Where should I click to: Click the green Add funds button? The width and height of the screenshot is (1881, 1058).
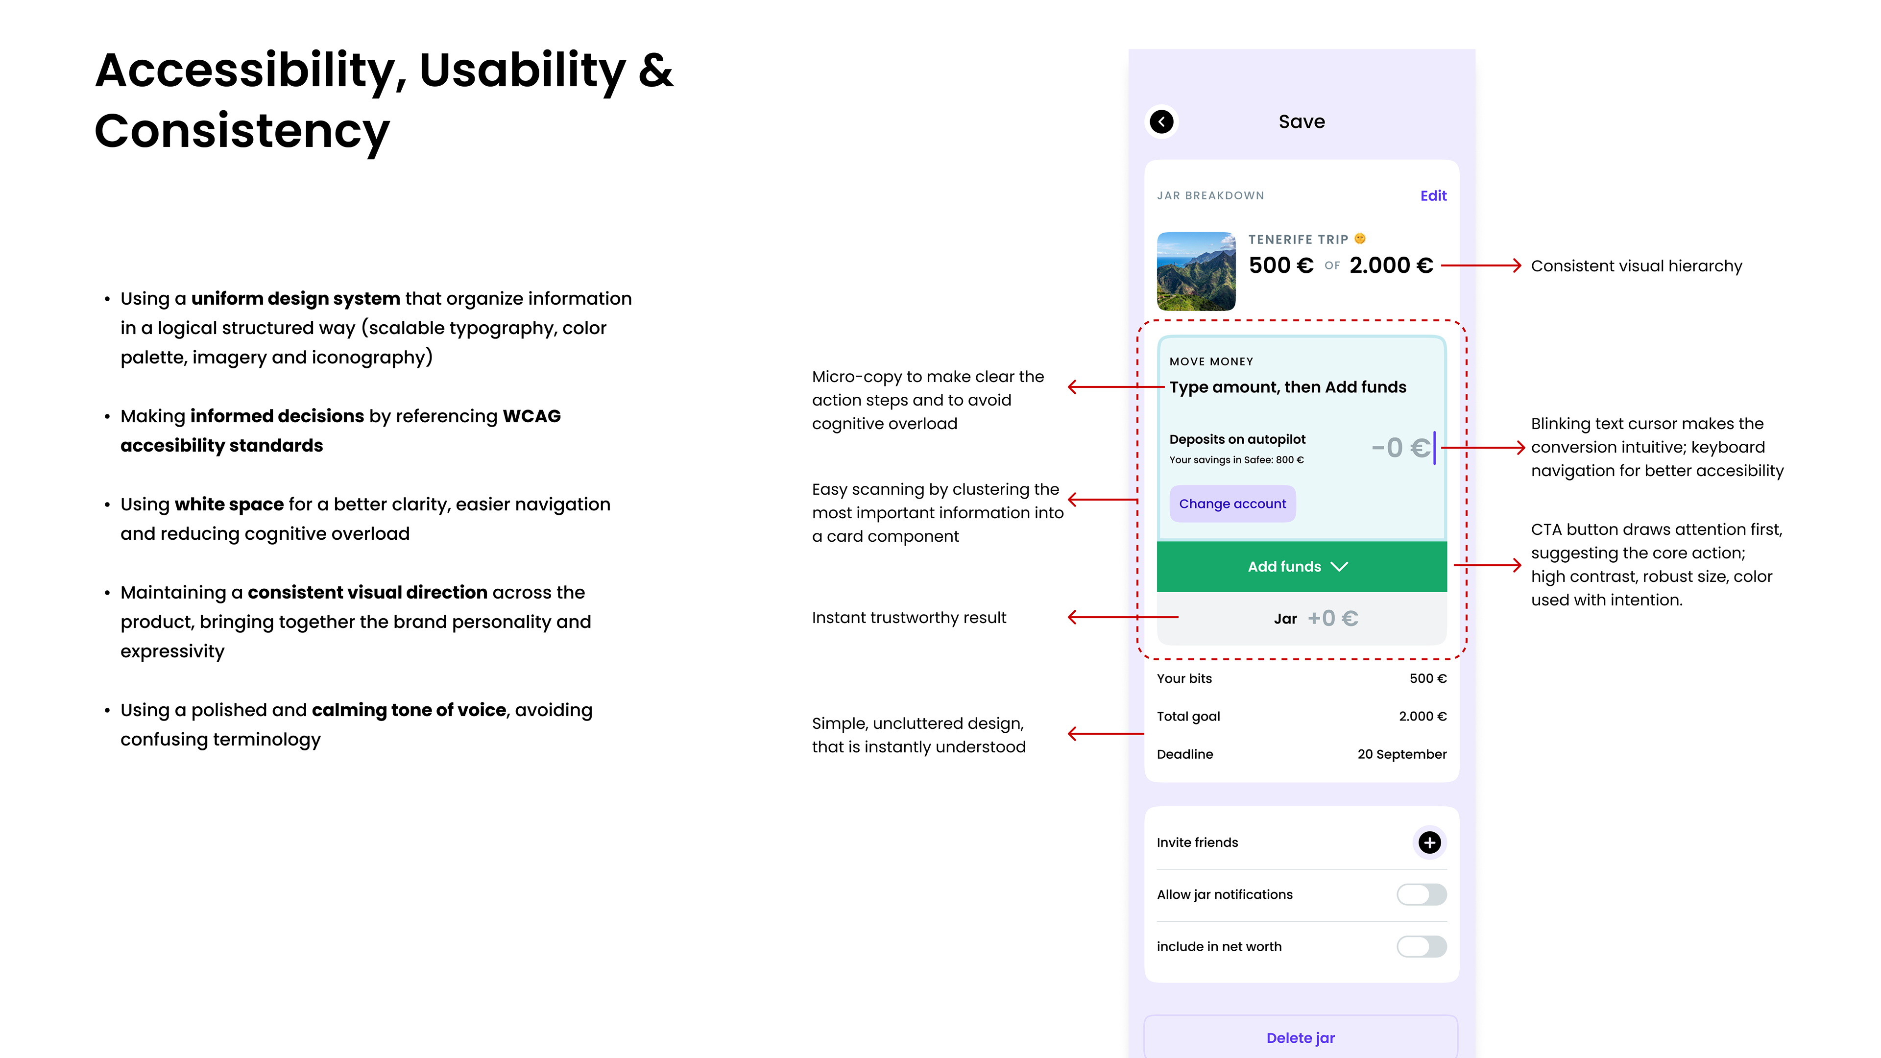(1301, 567)
